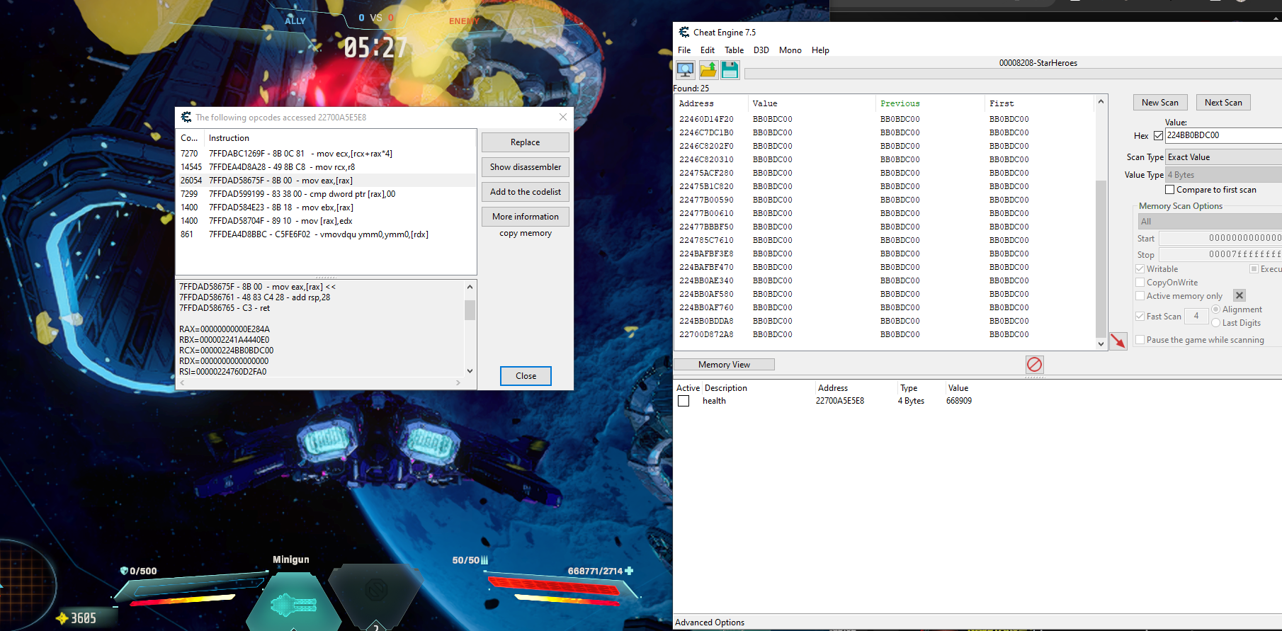Click the save floppy disk icon
The height and width of the screenshot is (631, 1282).
730,69
